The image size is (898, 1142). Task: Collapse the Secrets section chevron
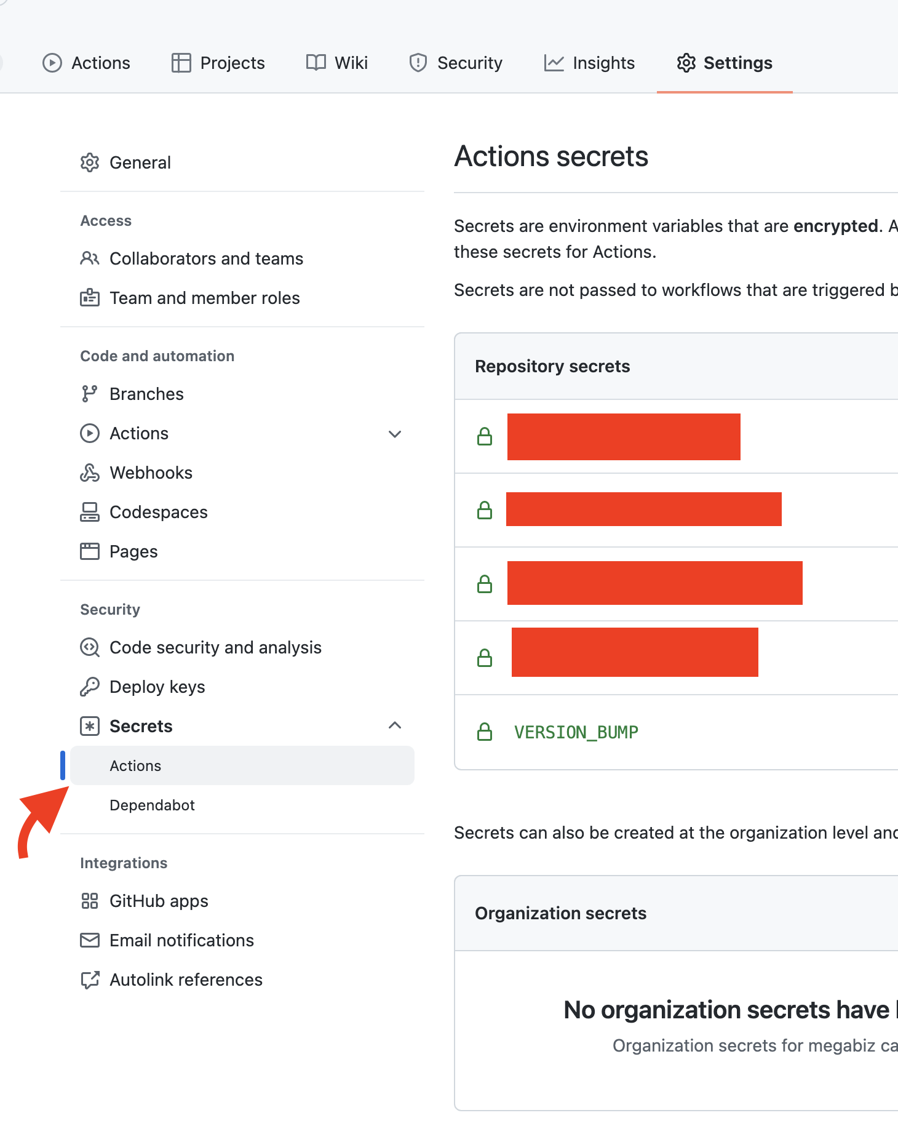(x=395, y=725)
